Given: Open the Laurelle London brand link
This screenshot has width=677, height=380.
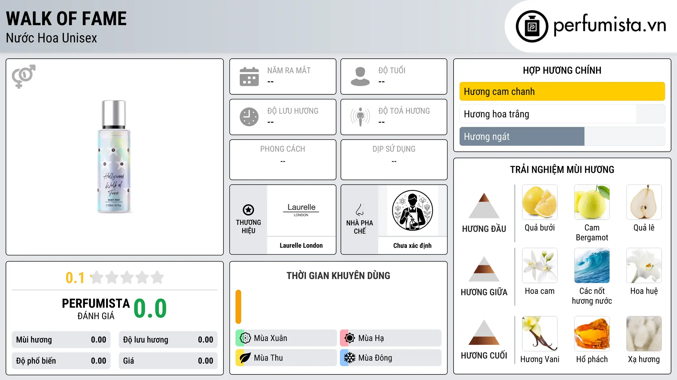Looking at the screenshot, I should point(301,245).
